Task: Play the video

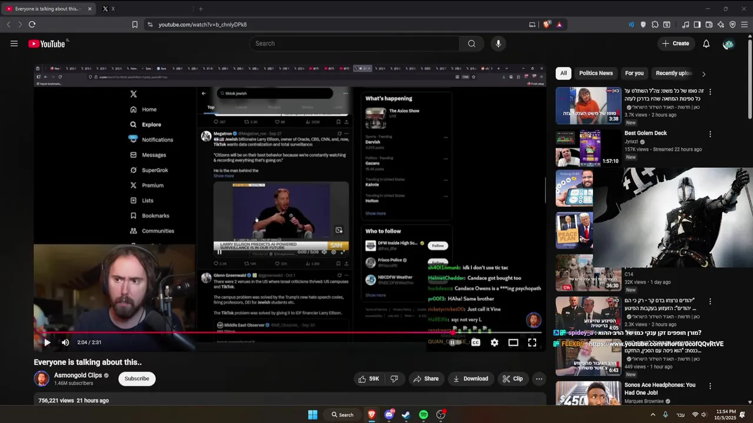Action: click(x=47, y=343)
